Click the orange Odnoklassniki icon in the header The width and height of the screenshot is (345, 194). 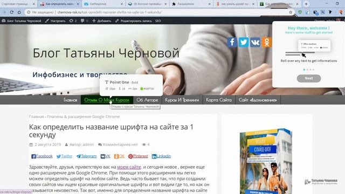tap(267, 42)
